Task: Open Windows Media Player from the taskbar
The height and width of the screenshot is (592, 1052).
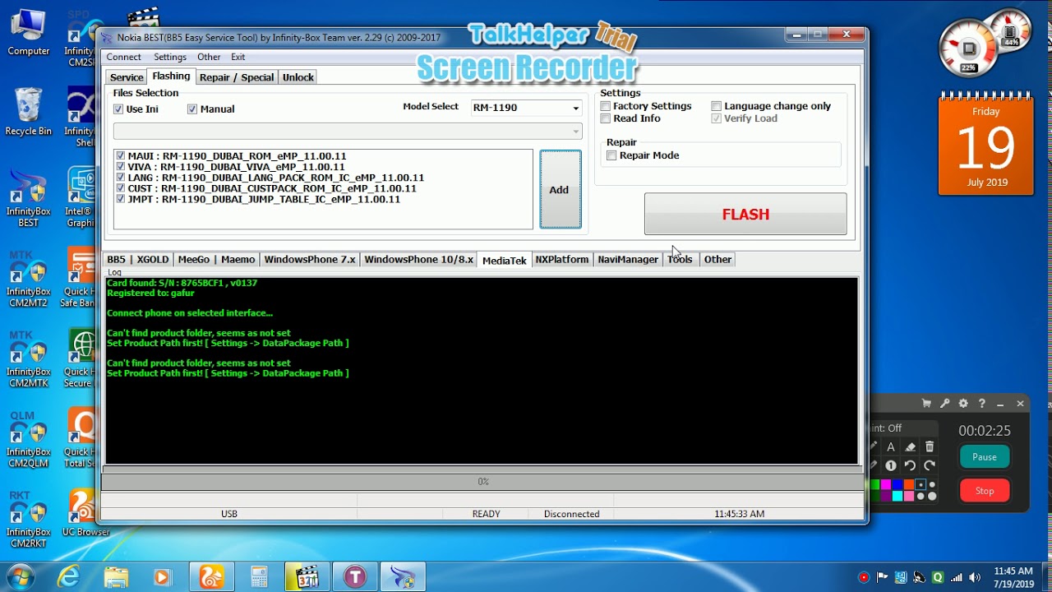Action: tap(162, 577)
